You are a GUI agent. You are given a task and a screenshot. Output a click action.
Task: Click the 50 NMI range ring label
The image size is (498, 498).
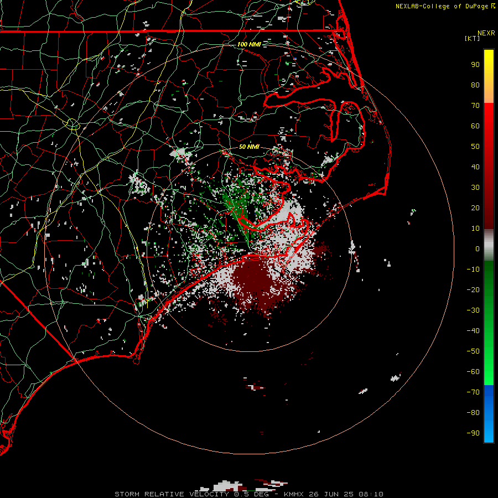coord(248,147)
